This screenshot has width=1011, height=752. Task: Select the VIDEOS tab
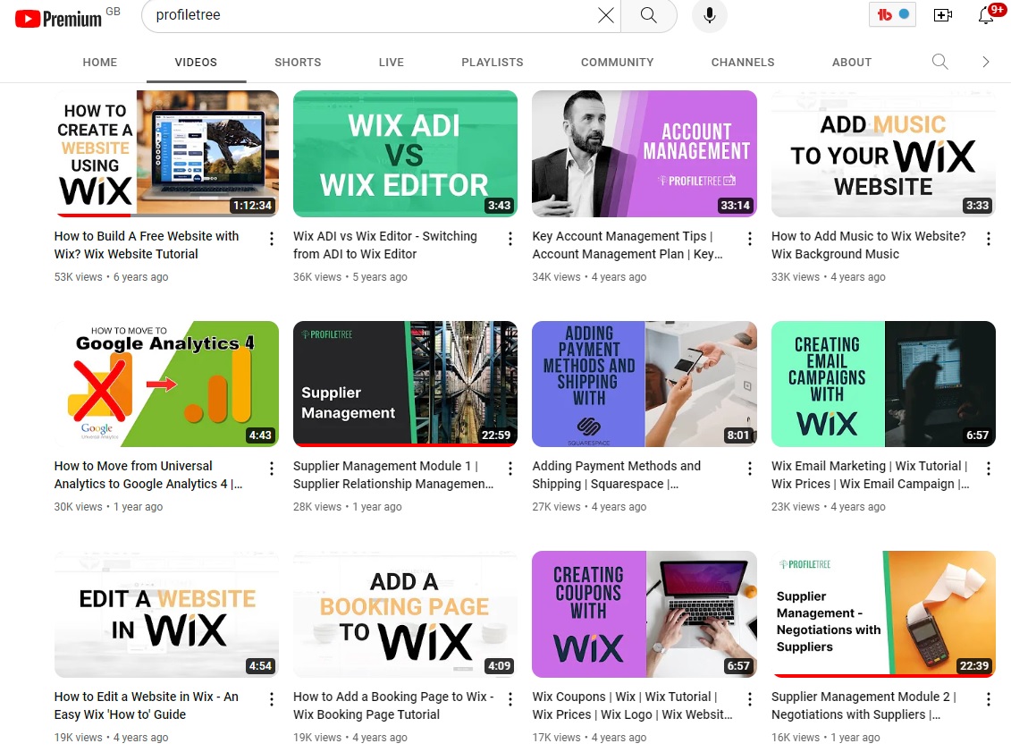196,63
